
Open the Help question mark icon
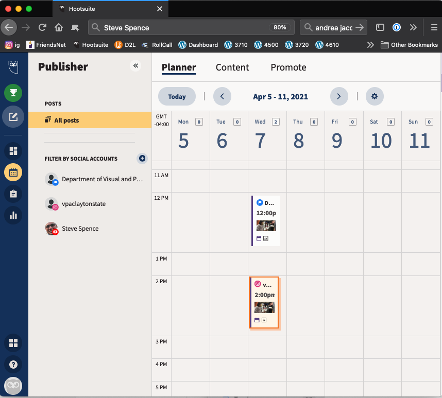point(13,364)
